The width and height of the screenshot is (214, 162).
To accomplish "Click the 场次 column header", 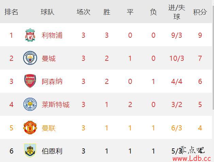I will (x=83, y=12).
